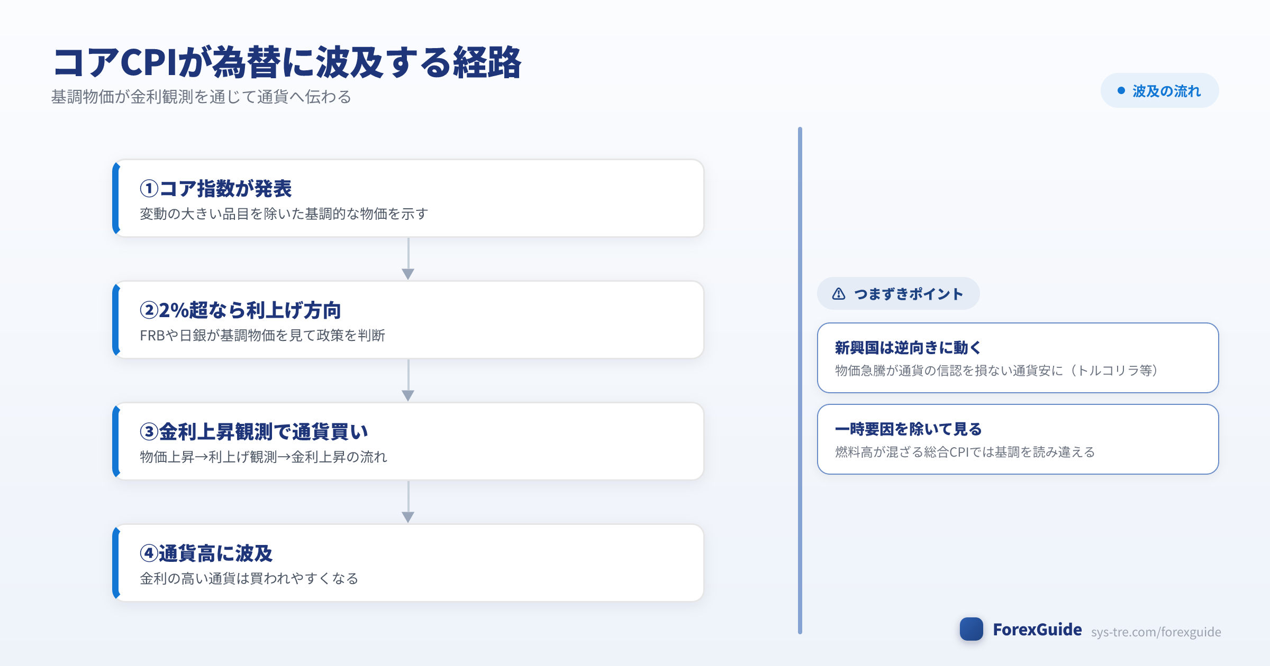Open the 一時要因を除いて見る card
The width and height of the screenshot is (1270, 666).
pyautogui.click(x=1018, y=439)
